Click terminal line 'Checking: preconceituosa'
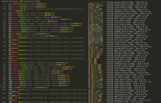 point(129,13)
